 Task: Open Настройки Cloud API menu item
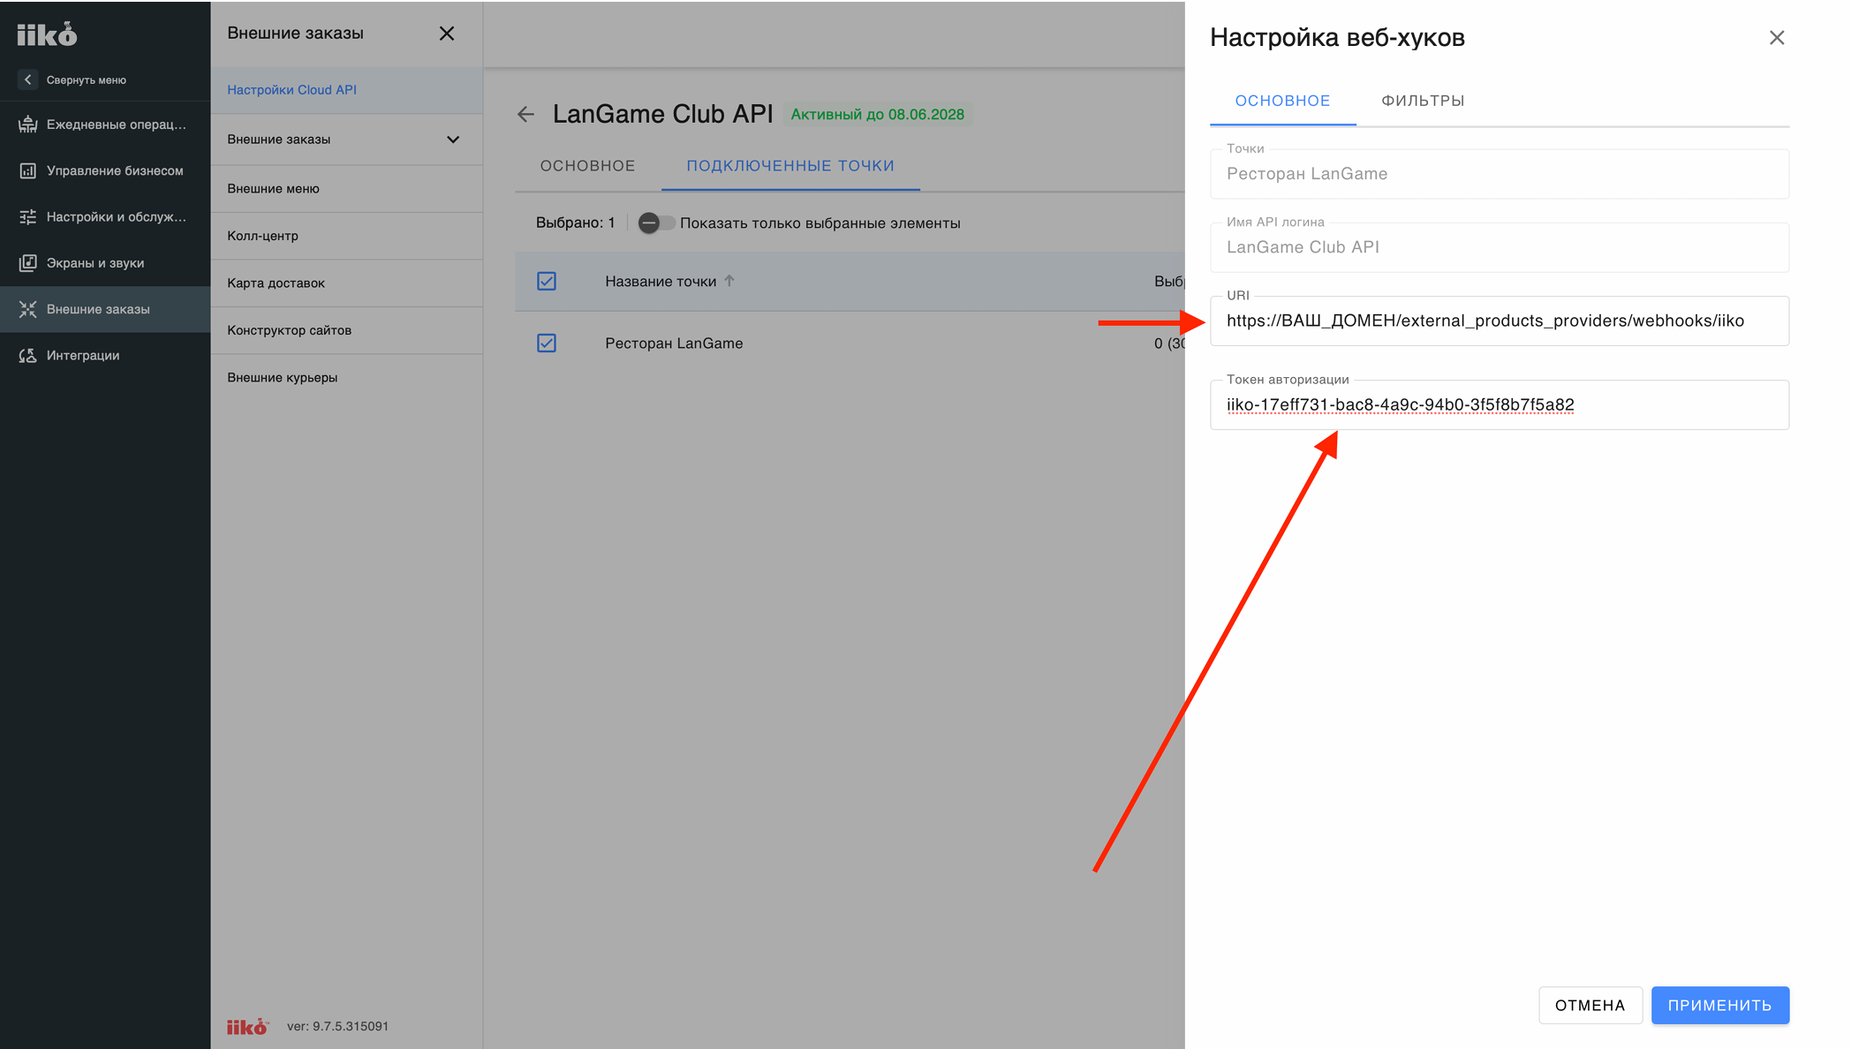click(x=292, y=90)
